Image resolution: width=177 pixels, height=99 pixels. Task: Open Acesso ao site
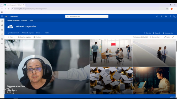click(x=168, y=33)
